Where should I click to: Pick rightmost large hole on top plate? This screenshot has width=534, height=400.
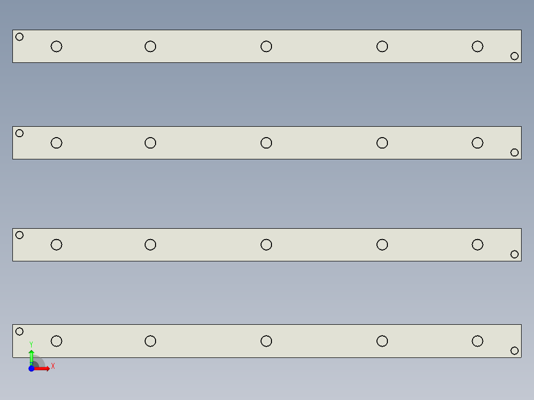[x=477, y=47]
